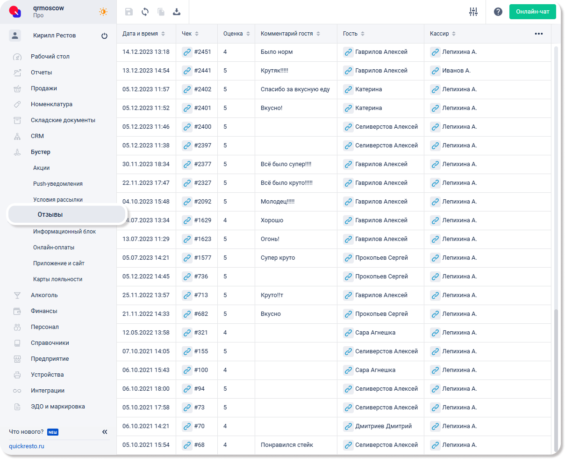Click the power logout icon beside Кирилл Рестов
The height and width of the screenshot is (459, 565).
pyautogui.click(x=104, y=36)
